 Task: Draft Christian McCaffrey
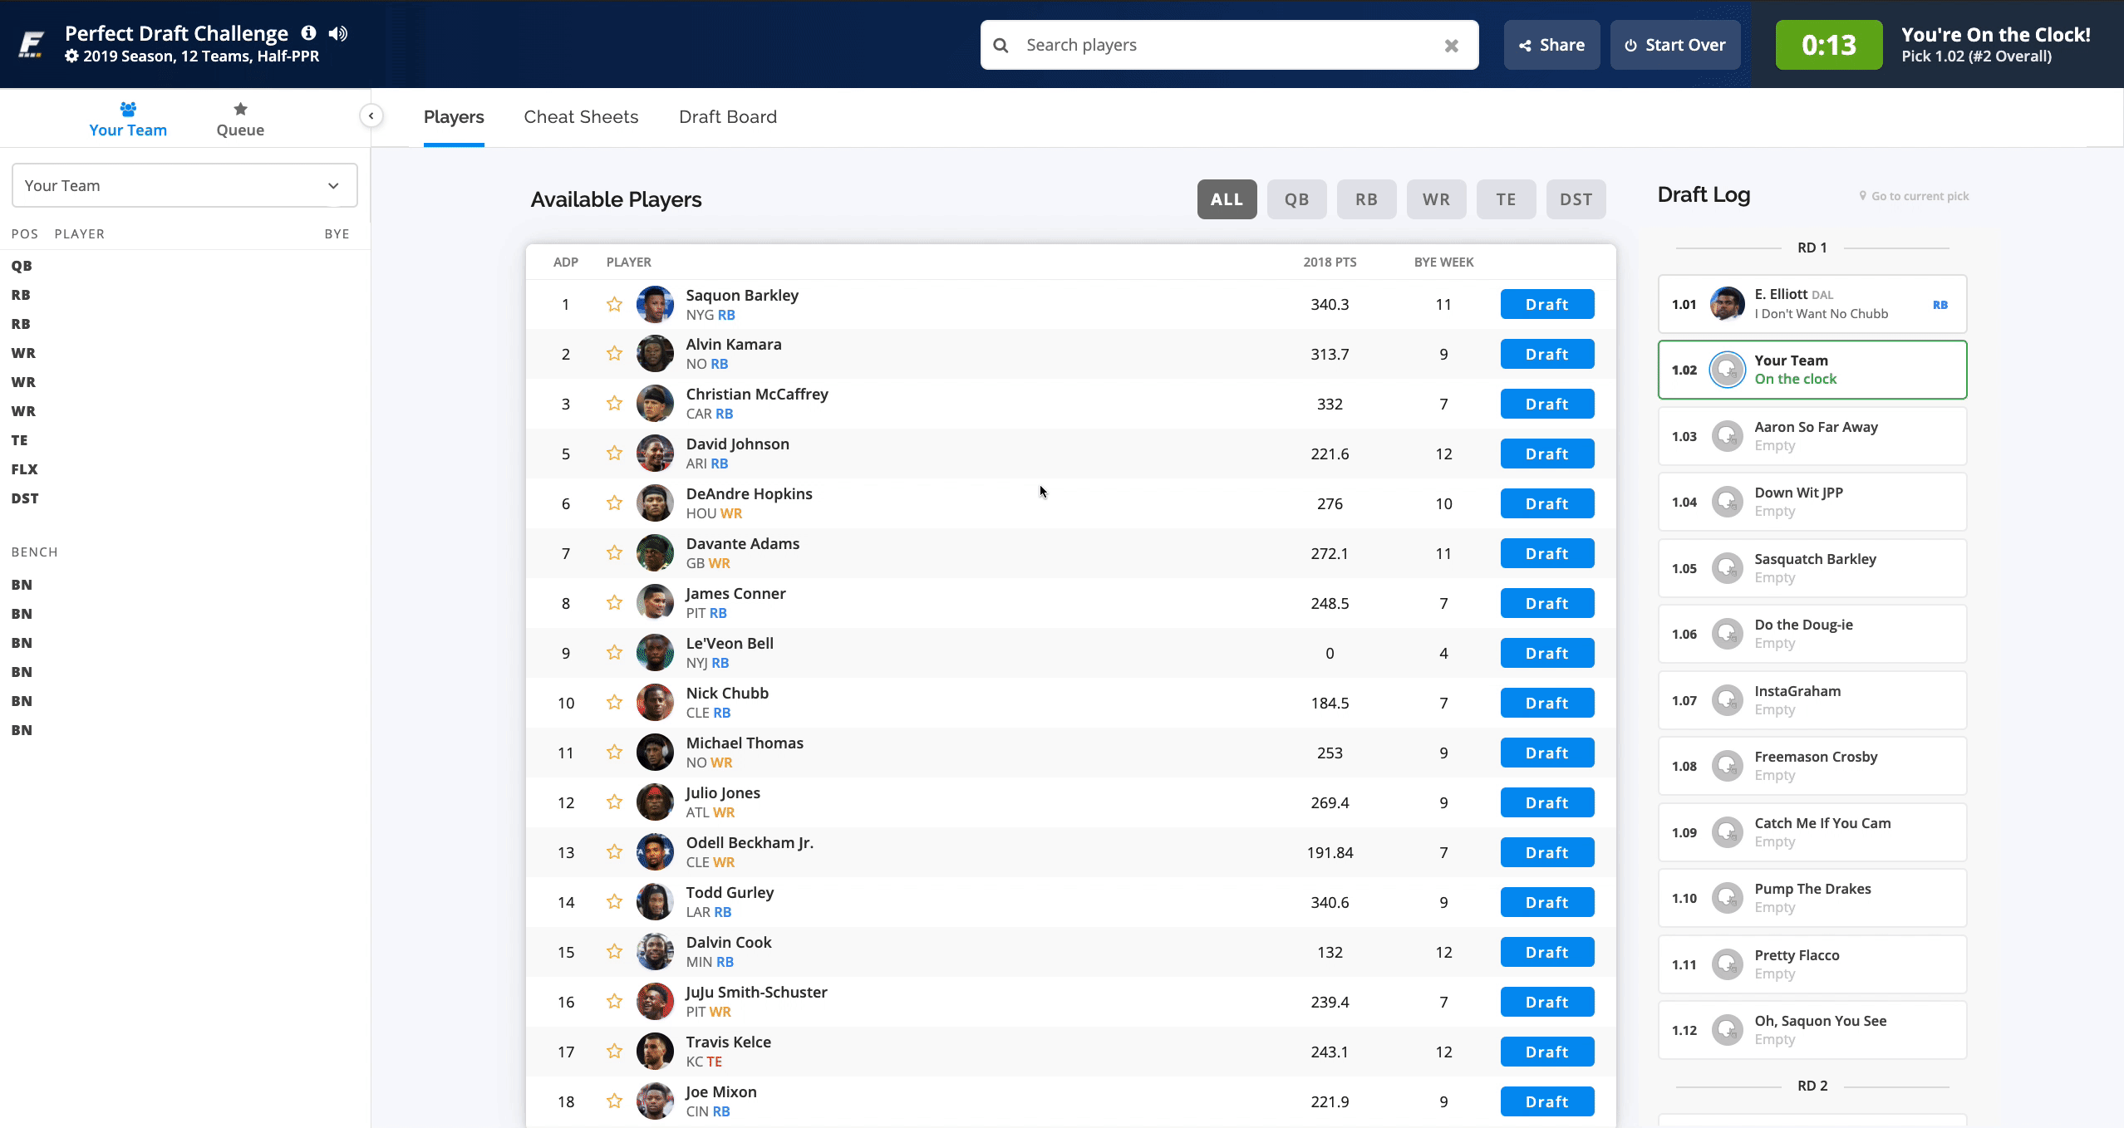1546,405
